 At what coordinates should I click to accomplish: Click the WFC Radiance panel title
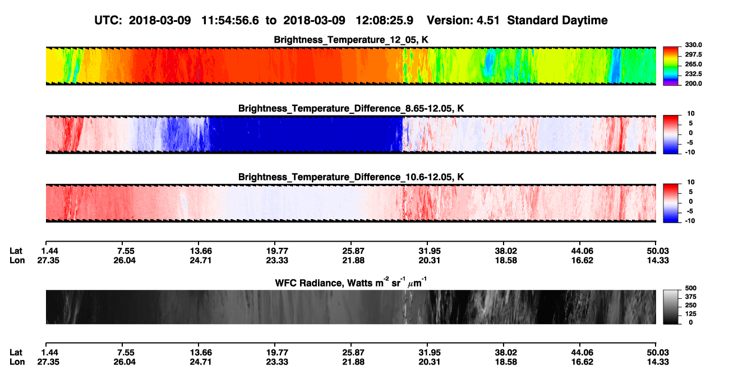point(350,282)
